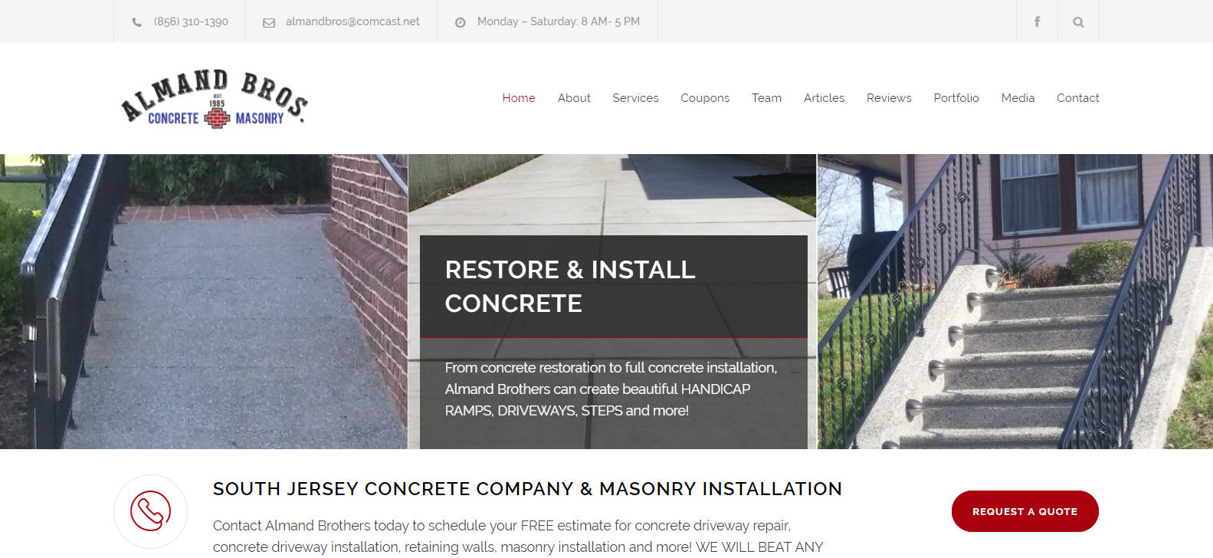Click the Request a Quote button
The height and width of the screenshot is (558, 1213).
click(1025, 511)
